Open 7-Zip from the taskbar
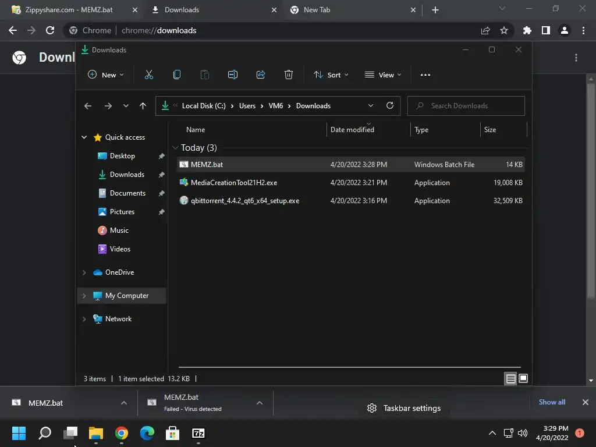The image size is (596, 447). 198,433
